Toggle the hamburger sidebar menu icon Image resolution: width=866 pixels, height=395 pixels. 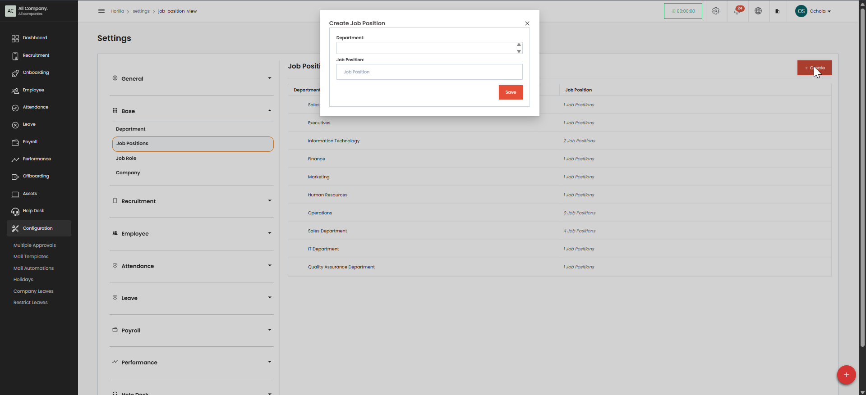[101, 11]
